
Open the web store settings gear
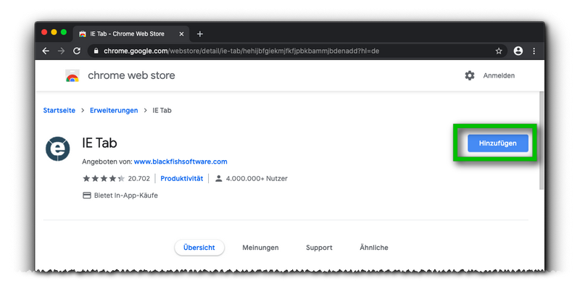[x=469, y=75]
